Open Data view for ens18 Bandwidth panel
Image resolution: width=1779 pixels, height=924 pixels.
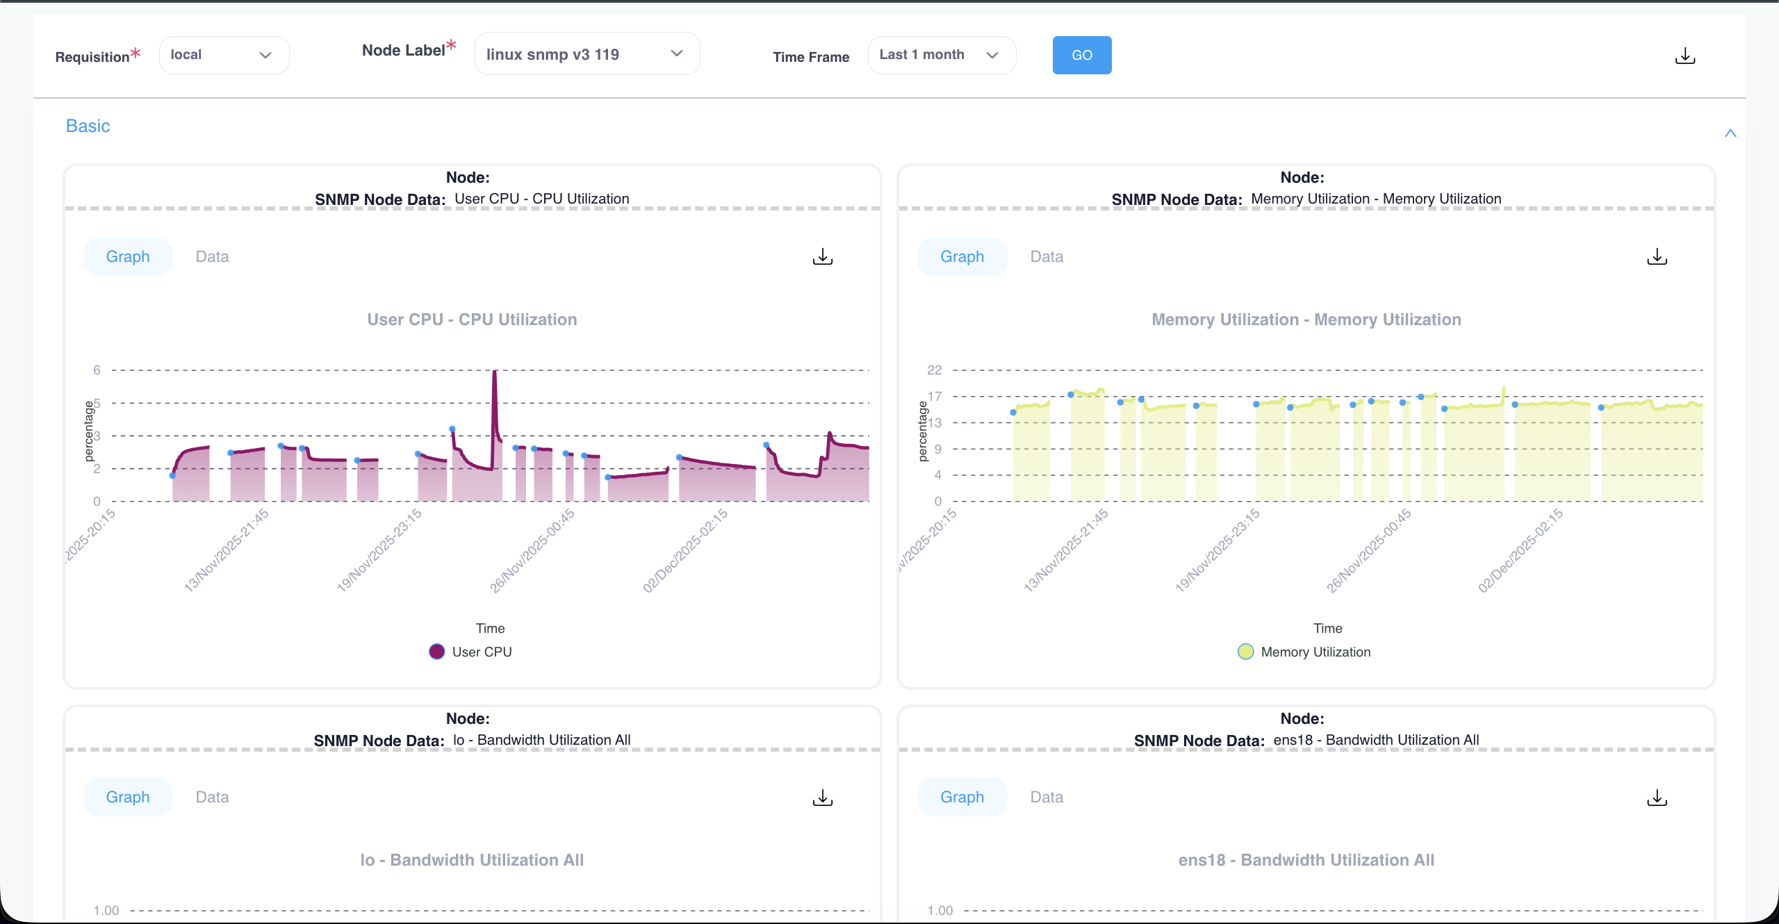click(1046, 797)
